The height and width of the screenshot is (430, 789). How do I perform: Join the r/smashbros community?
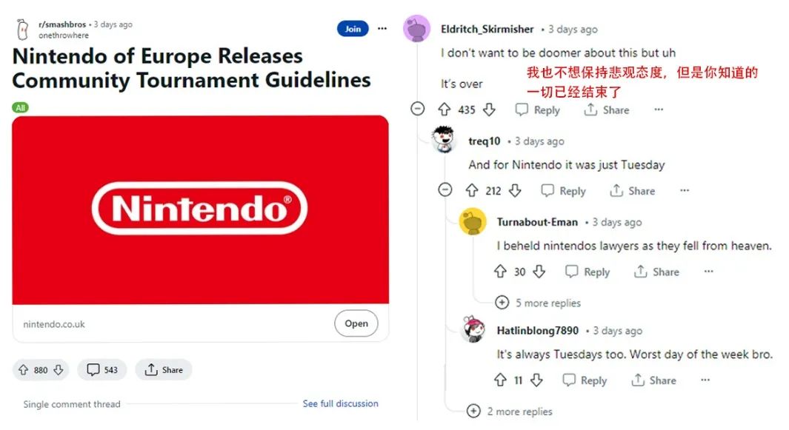tap(353, 29)
